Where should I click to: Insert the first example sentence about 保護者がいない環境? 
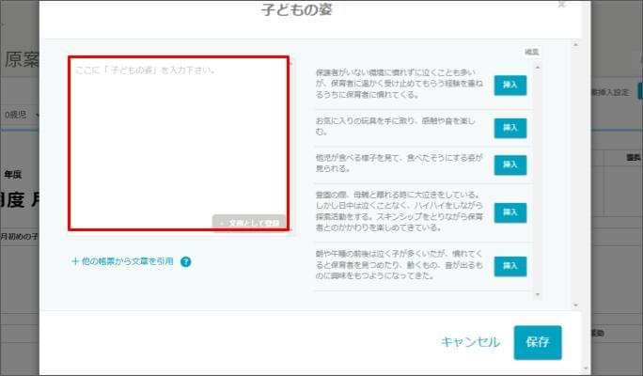[x=510, y=85]
